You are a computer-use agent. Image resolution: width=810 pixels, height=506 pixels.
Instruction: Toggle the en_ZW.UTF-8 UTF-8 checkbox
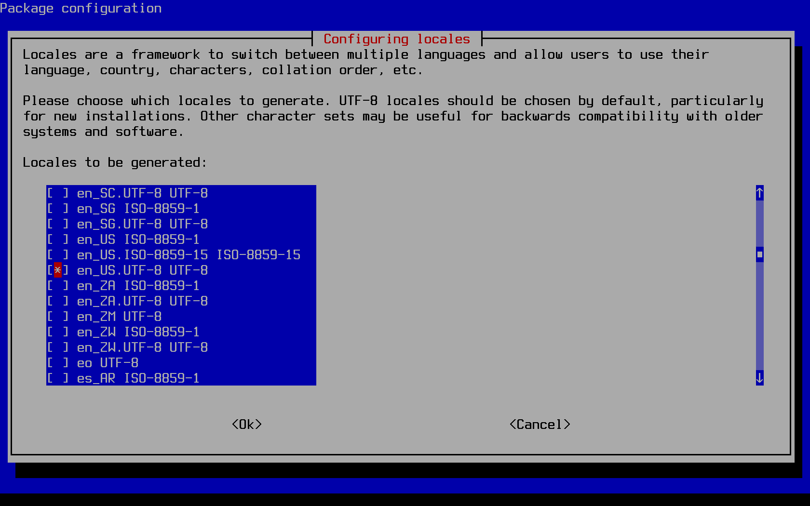(58, 347)
